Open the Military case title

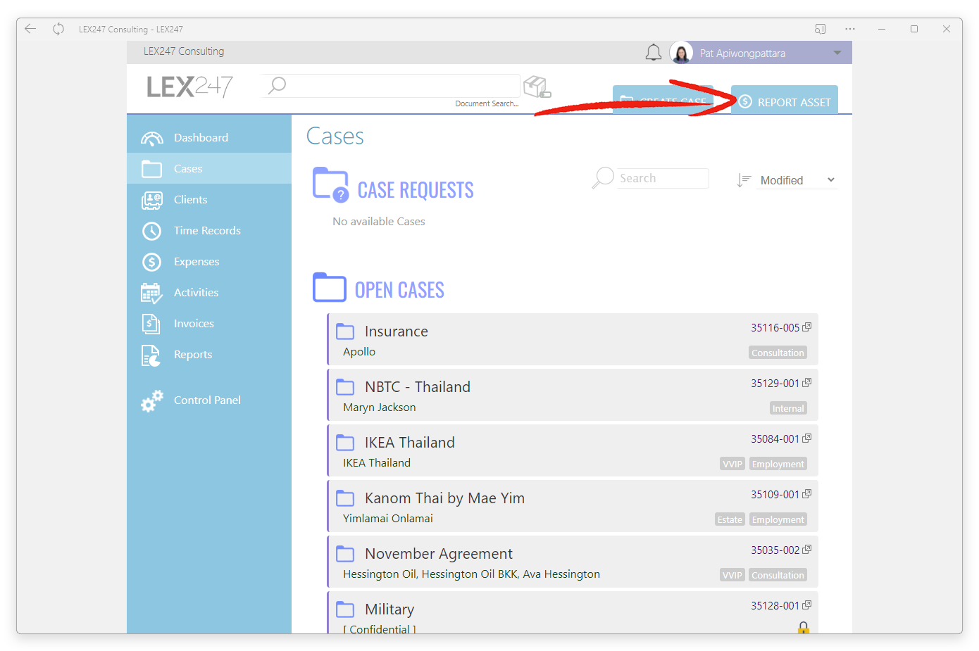point(389,609)
